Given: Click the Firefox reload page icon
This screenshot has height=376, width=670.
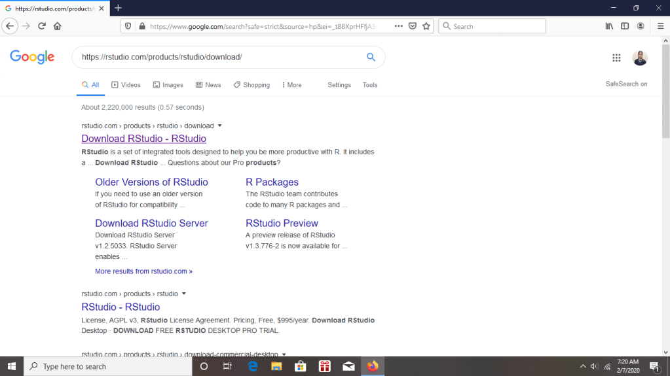Looking at the screenshot, I should point(42,26).
